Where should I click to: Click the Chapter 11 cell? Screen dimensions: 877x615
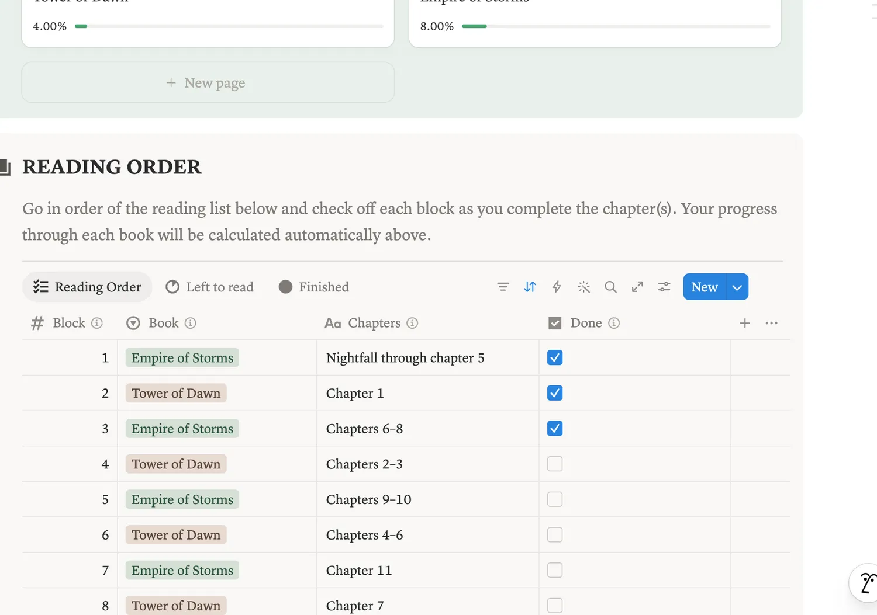428,570
